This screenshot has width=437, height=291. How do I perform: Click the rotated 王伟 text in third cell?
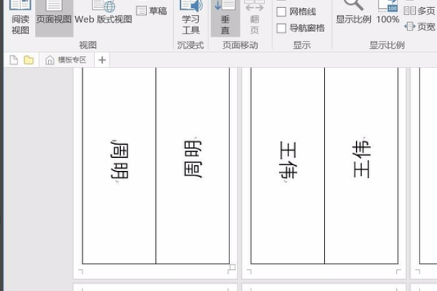tap(288, 160)
